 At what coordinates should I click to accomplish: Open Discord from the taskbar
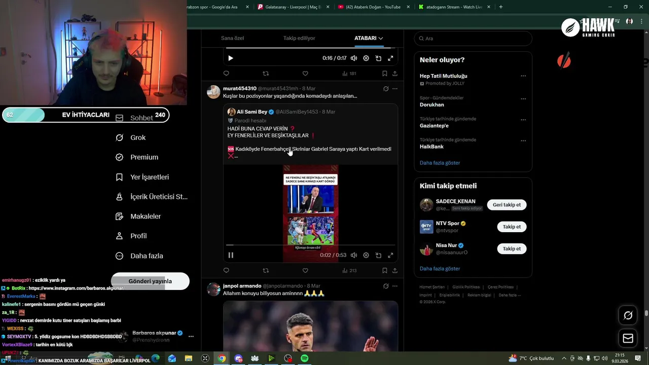click(x=238, y=358)
